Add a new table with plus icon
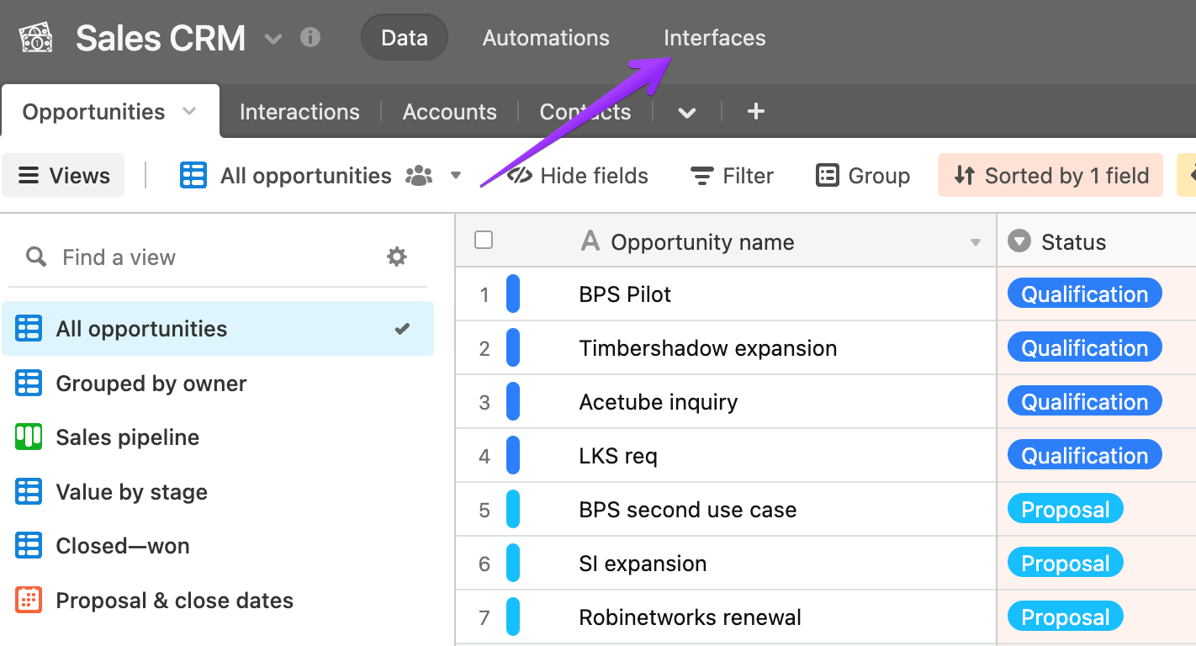The width and height of the screenshot is (1196, 646). click(x=755, y=111)
